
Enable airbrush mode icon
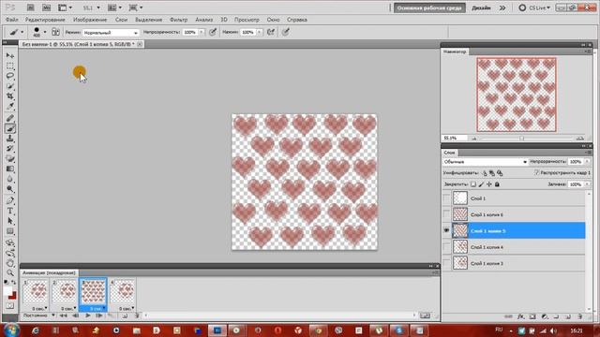pos(271,32)
